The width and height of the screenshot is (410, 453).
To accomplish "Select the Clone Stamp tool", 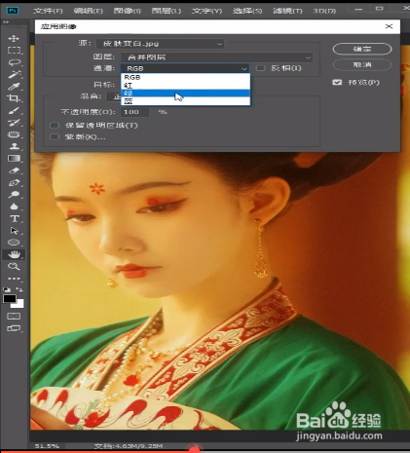I will coord(14,146).
